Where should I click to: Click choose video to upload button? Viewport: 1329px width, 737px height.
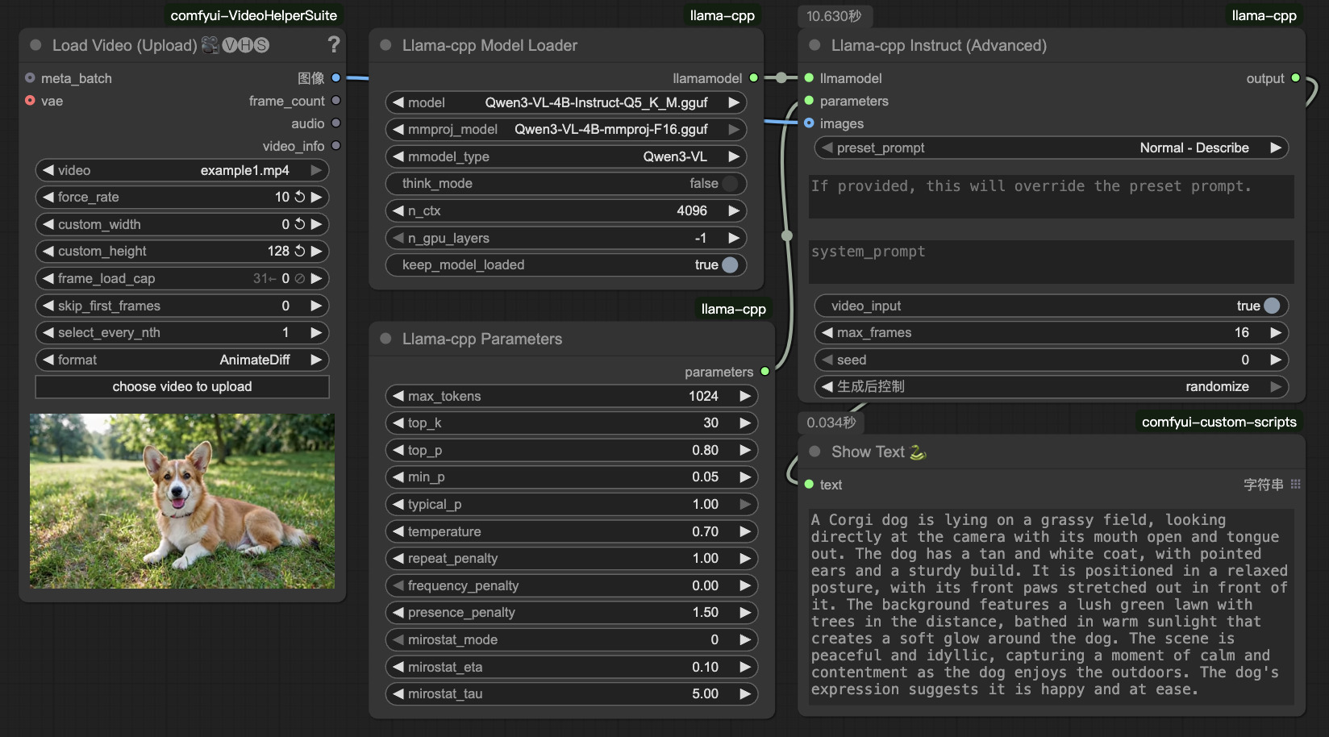[x=182, y=386]
